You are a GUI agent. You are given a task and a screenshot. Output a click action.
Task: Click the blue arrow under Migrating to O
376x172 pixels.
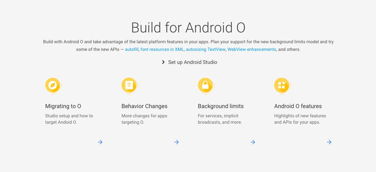coord(100,142)
